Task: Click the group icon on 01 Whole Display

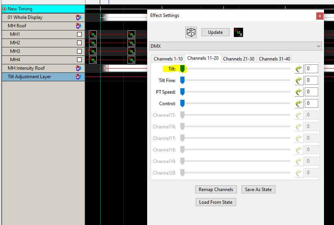Action: click(79, 17)
